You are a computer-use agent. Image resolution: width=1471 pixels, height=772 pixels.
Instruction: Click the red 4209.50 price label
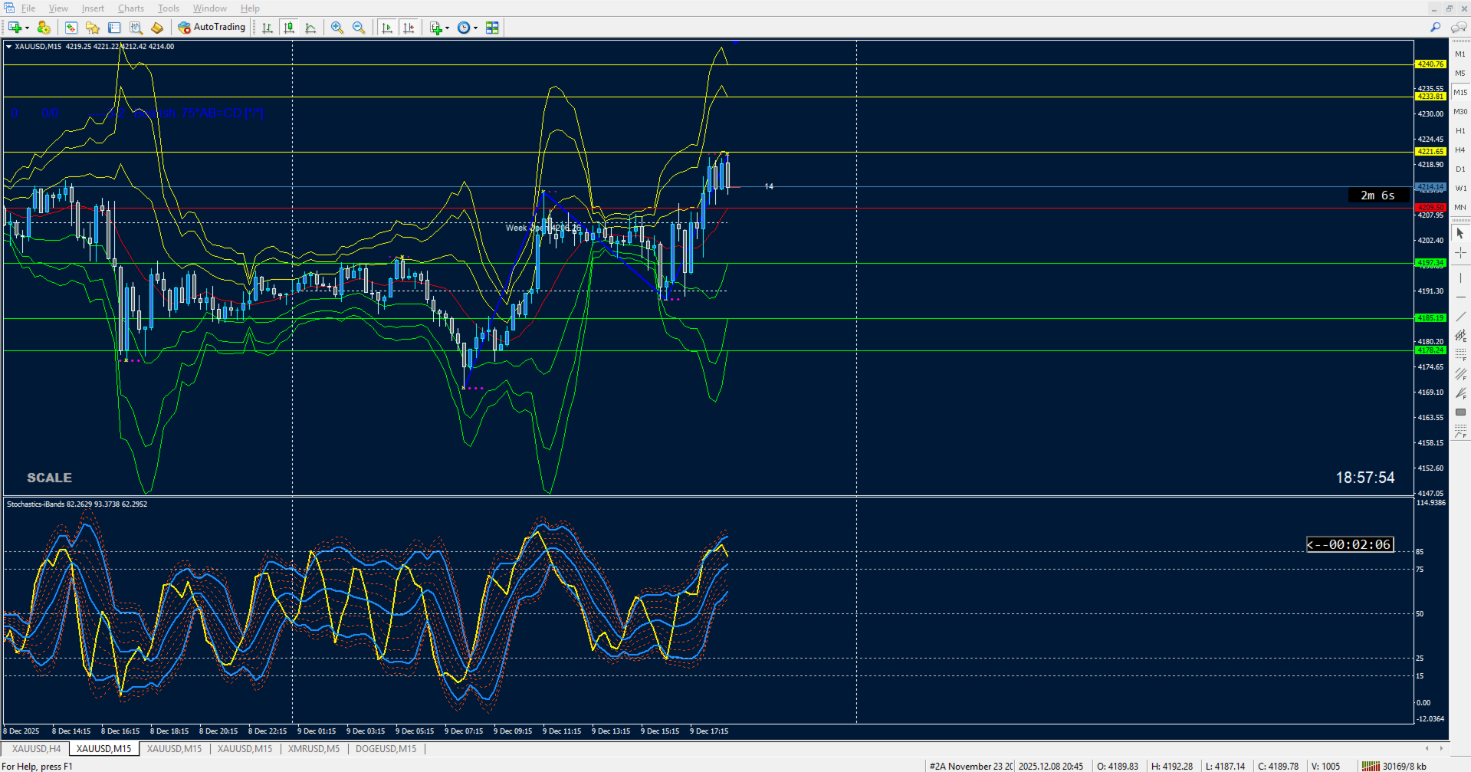click(x=1430, y=208)
